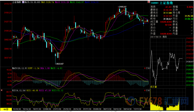Image resolution: width=194 pixels, height=112 pixels.
Task: Click the 23/13:30 time axis label
Action: (57, 109)
